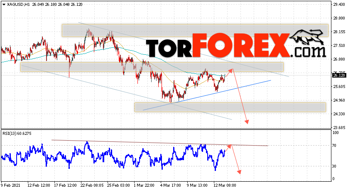Click the current price label 26.120
The width and height of the screenshot is (348, 190).
(339, 76)
